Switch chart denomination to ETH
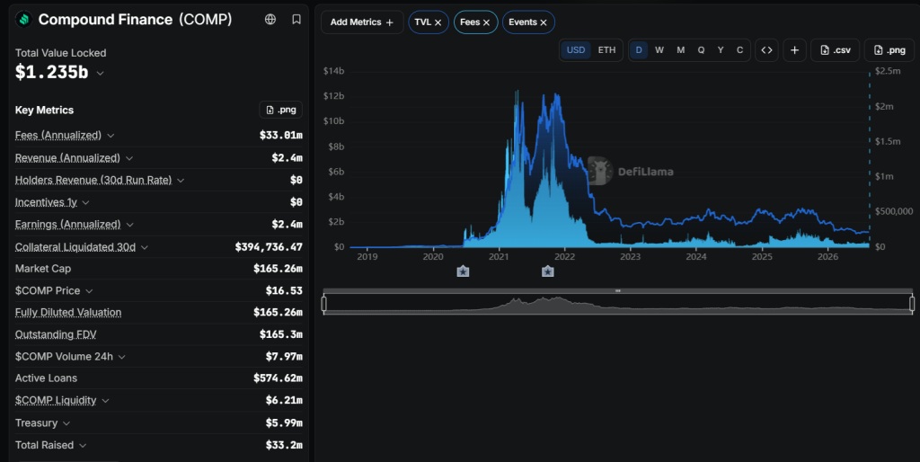 click(x=606, y=50)
